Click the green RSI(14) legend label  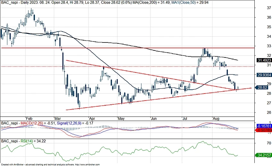pos(27,141)
